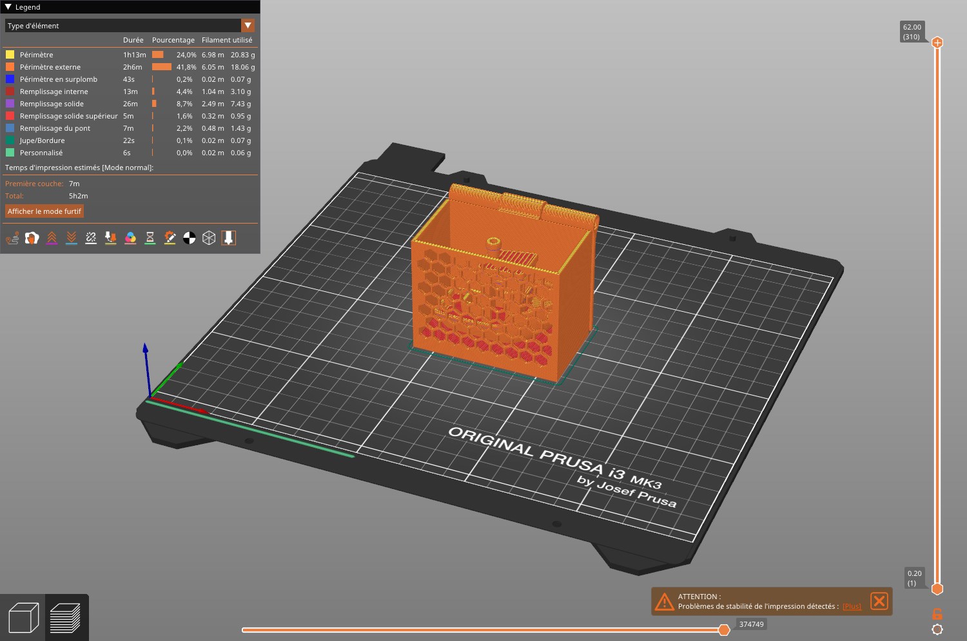Click the 62.00 (310) layer height label

912,32
